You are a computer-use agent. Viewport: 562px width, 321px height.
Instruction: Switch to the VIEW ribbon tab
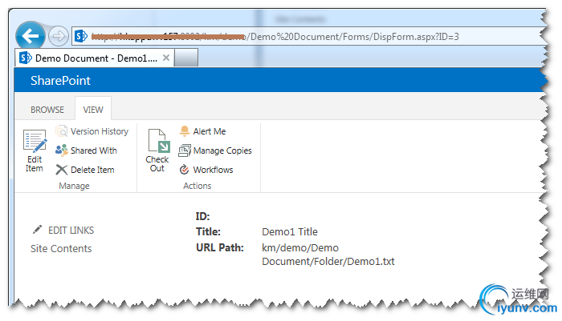coord(93,110)
